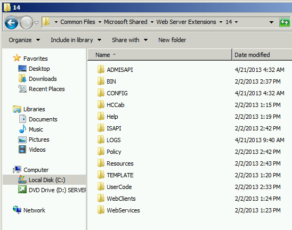The image size is (292, 230).
Task: Click the CONFIG folder icon
Action: pos(101,93)
